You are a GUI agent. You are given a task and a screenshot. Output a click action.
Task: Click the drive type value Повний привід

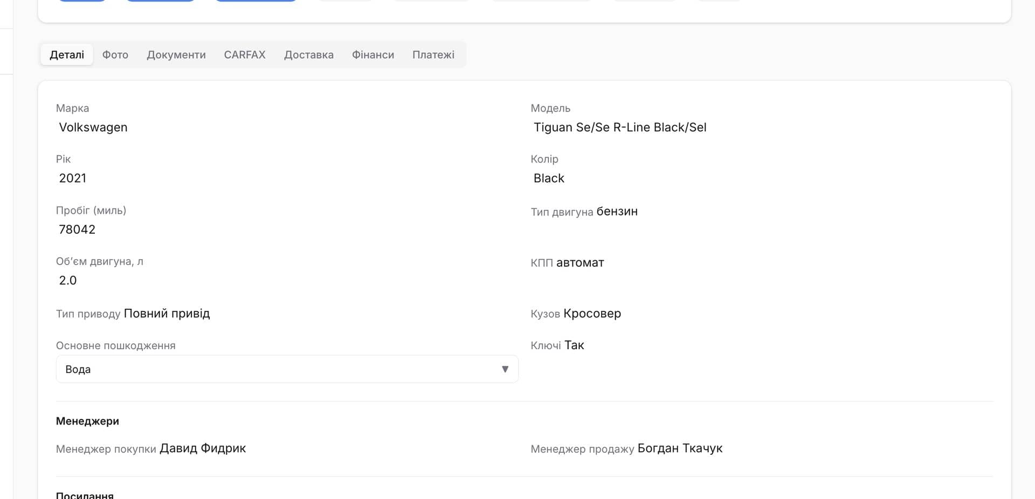pos(167,314)
